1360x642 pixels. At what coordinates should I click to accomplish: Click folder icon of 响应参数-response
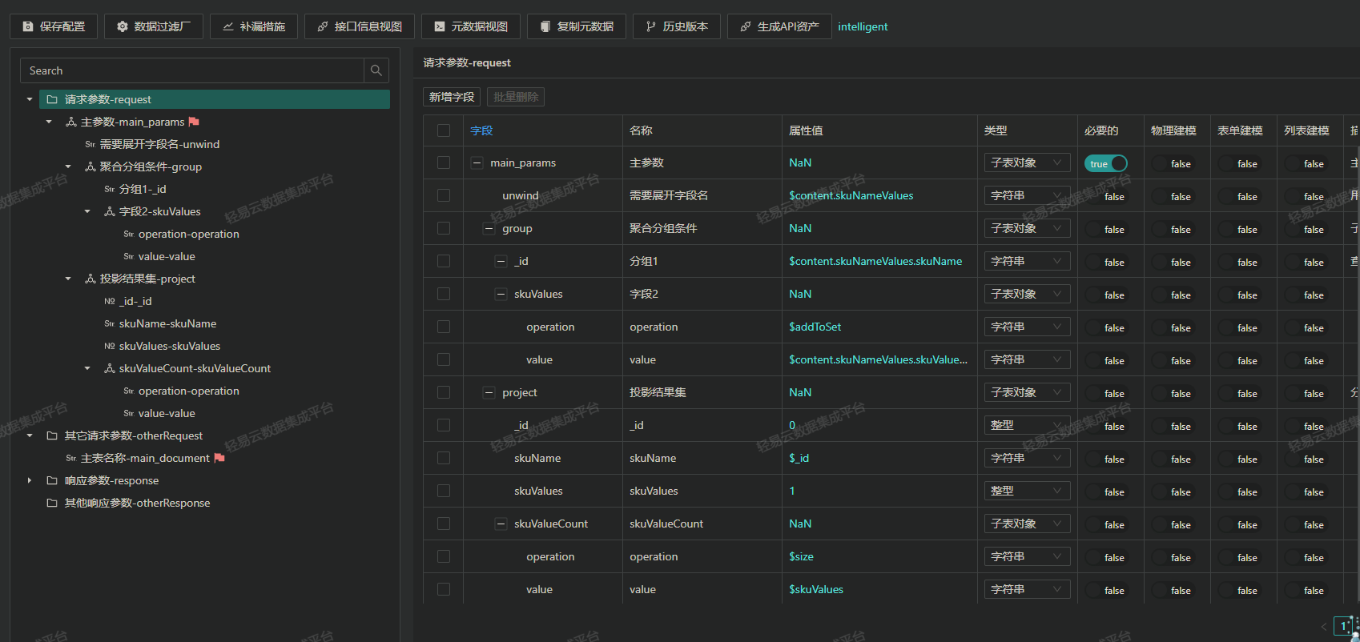coord(52,480)
